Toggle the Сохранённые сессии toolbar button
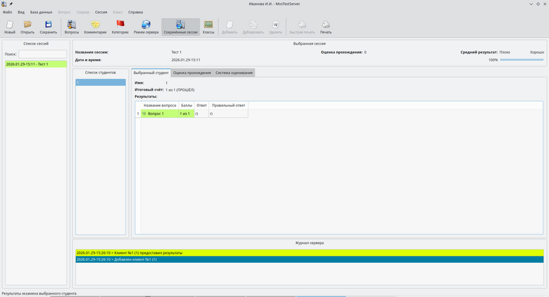 (180, 26)
